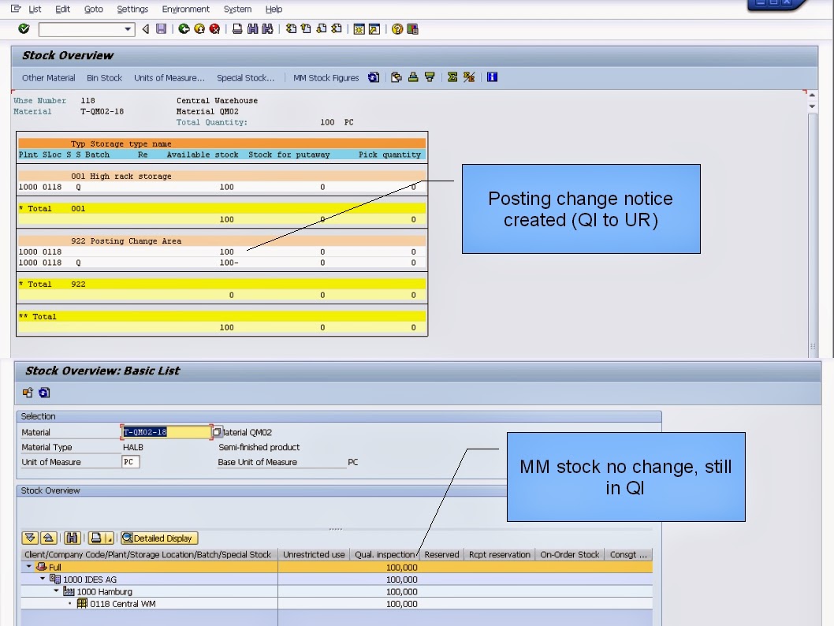
Task: Click the Detailed Display button
Action: (158, 538)
